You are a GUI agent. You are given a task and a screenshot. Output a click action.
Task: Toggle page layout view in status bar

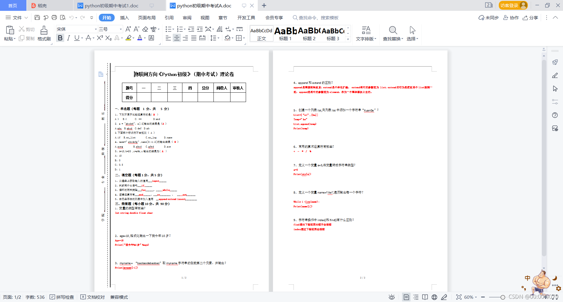406,297
